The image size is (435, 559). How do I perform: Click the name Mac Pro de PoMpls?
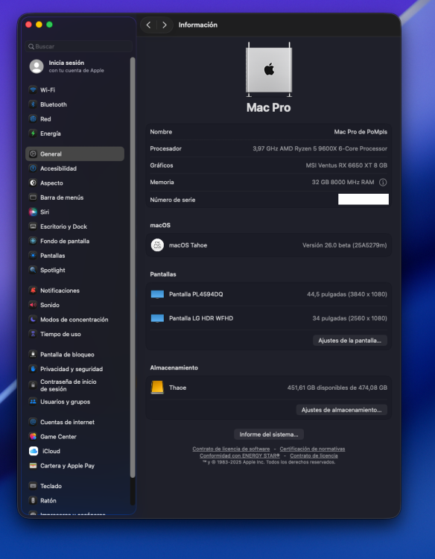point(361,132)
